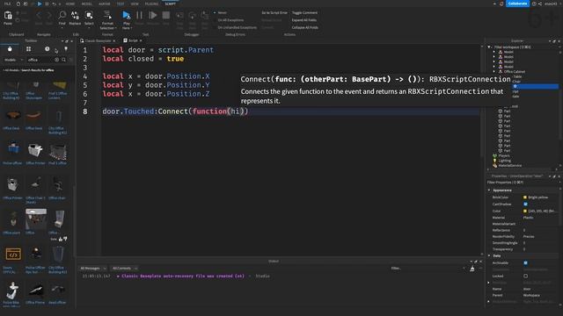The image size is (563, 316).
Task: Click the Stop test button
Action: click(x=166, y=15)
